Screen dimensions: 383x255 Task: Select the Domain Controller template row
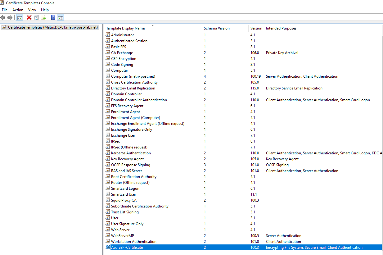click(243, 94)
